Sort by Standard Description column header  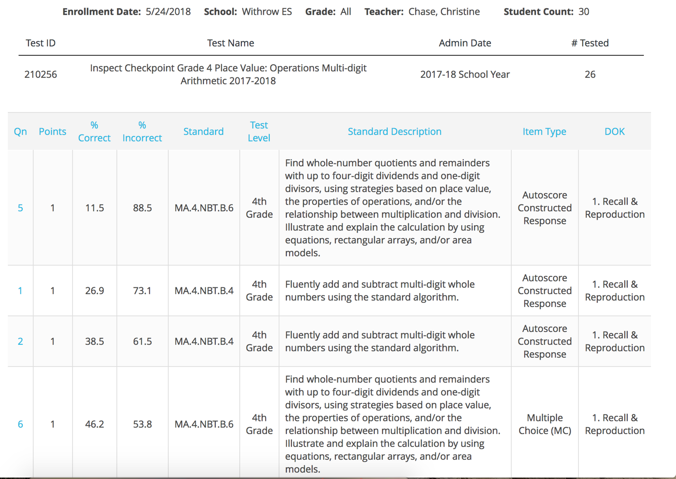point(394,132)
